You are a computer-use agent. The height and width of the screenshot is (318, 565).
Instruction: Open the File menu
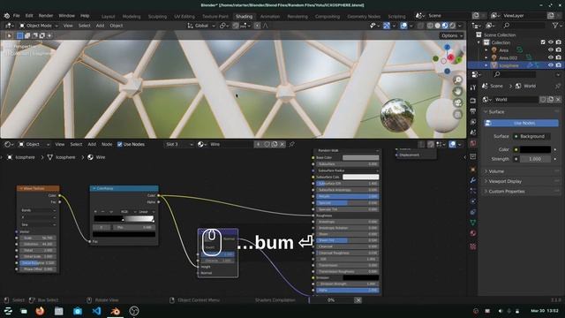[x=17, y=16]
